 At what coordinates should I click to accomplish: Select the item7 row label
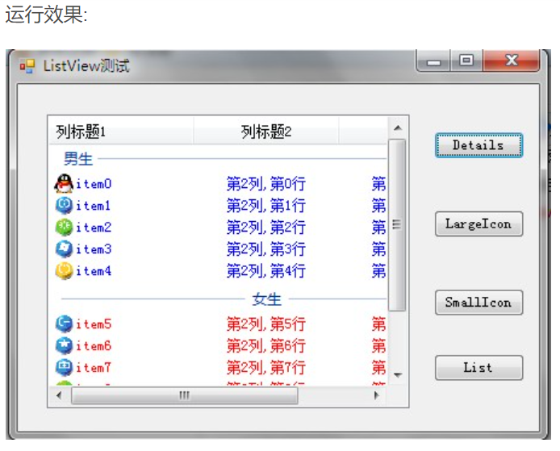[94, 368]
